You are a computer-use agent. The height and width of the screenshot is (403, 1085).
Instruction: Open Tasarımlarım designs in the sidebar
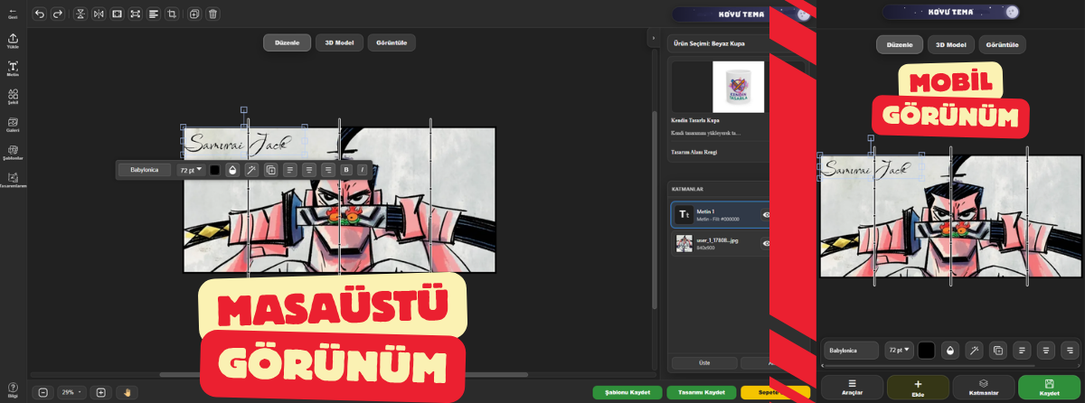tap(13, 180)
